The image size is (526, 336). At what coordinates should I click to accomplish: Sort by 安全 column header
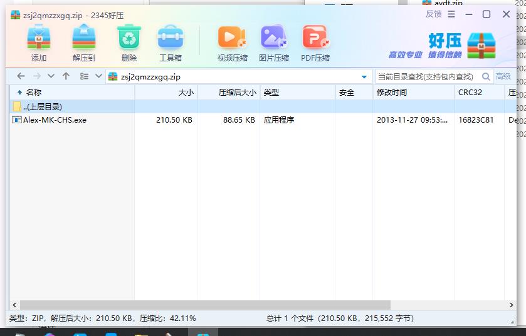click(354, 93)
